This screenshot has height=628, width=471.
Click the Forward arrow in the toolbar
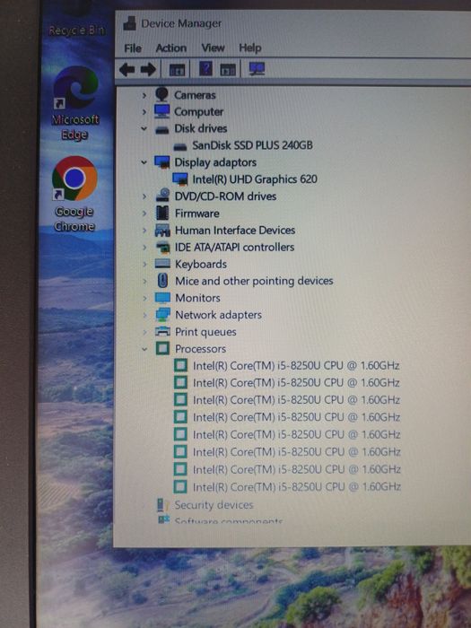[148, 69]
